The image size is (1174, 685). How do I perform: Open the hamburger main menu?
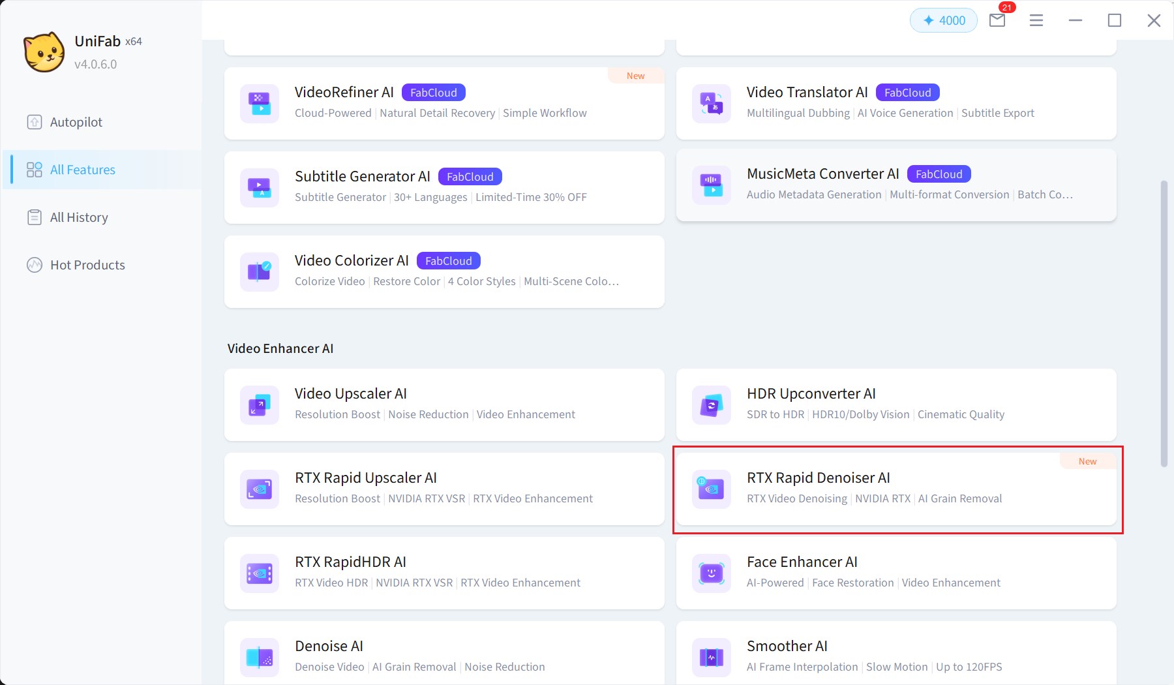[1036, 20]
